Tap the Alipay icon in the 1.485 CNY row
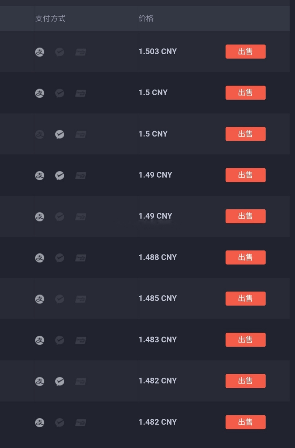Viewport: 295px width, 448px height. pyautogui.click(x=40, y=299)
